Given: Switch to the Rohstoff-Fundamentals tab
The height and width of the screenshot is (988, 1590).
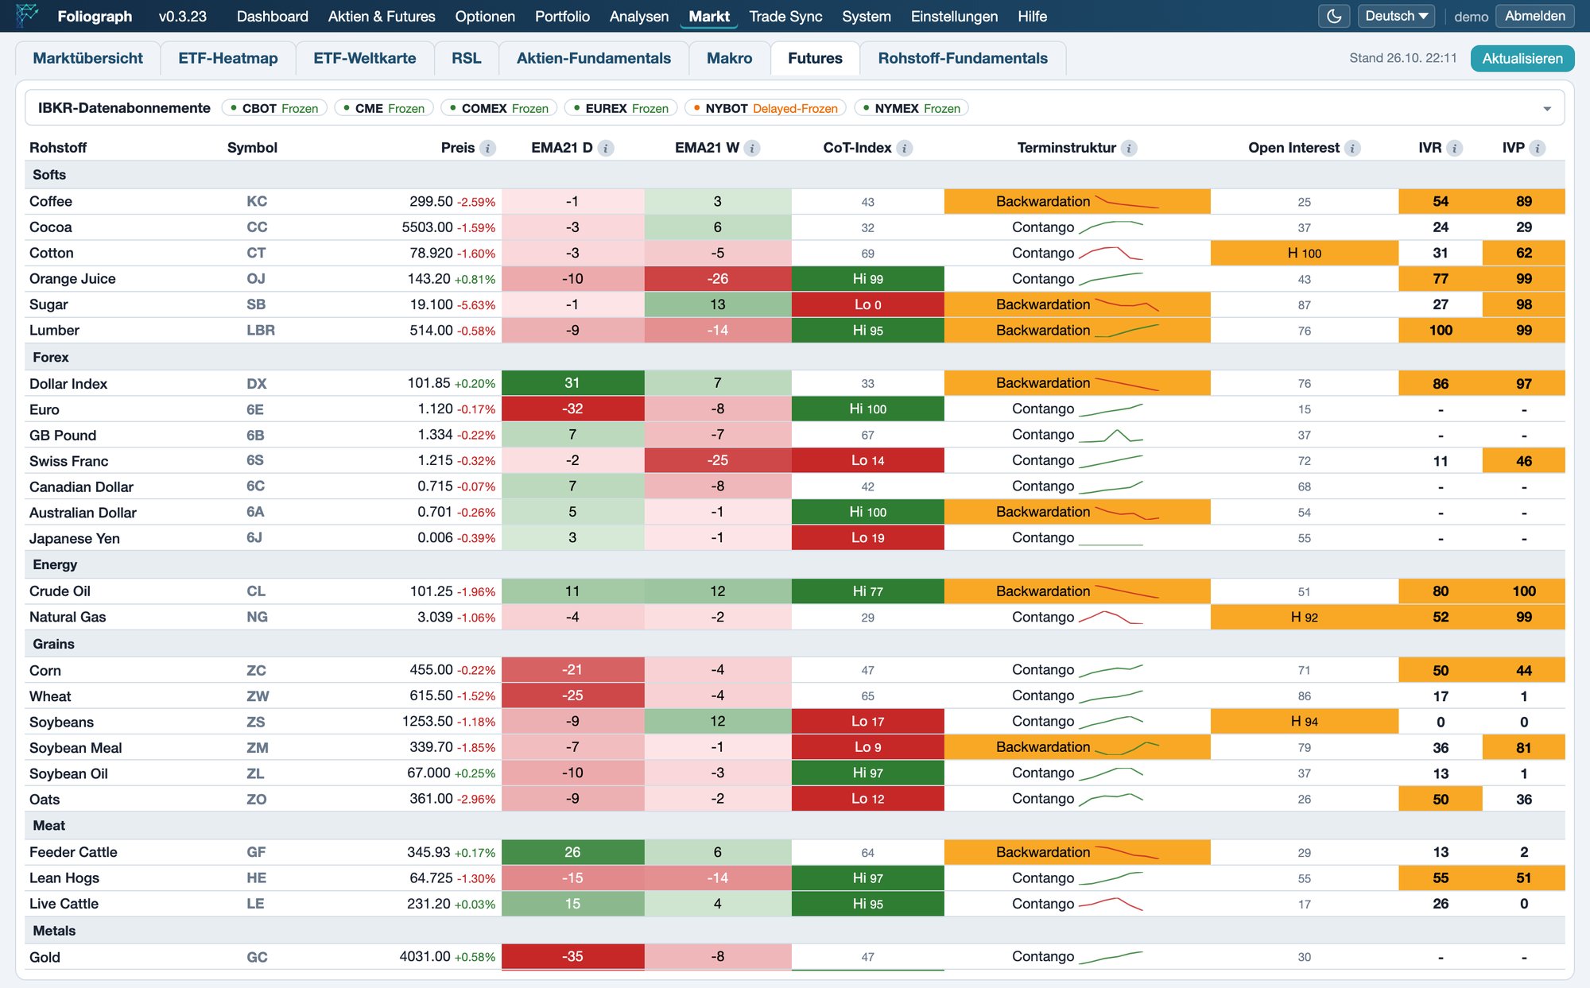Looking at the screenshot, I should (963, 58).
